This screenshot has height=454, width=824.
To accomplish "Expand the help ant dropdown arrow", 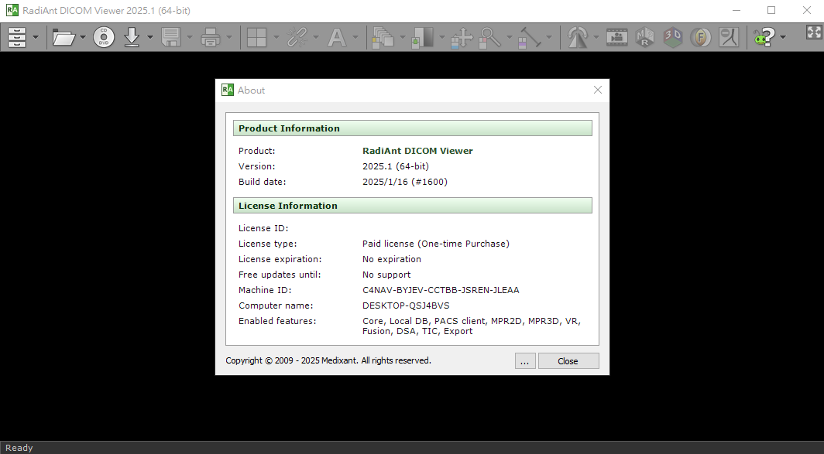I will click(x=783, y=36).
